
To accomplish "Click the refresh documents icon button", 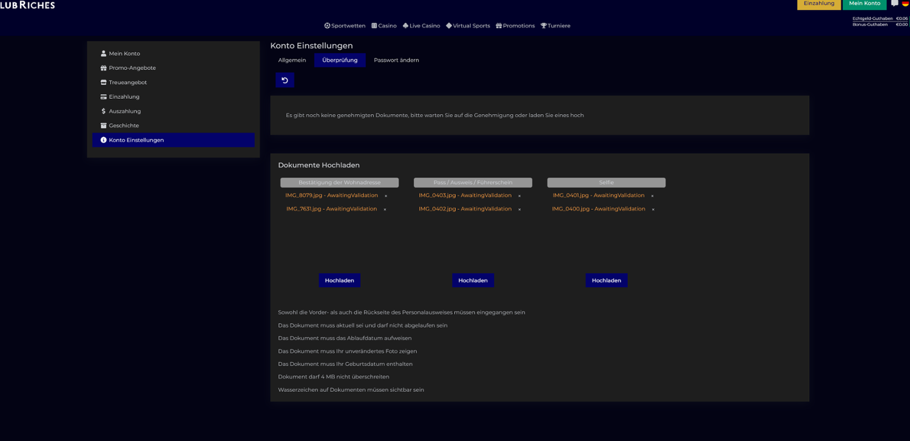I will click(285, 80).
